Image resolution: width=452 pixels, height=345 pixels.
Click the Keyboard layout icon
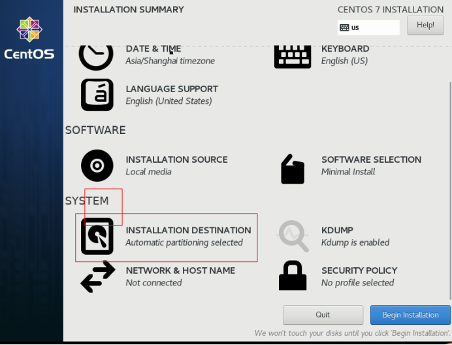[x=293, y=57]
